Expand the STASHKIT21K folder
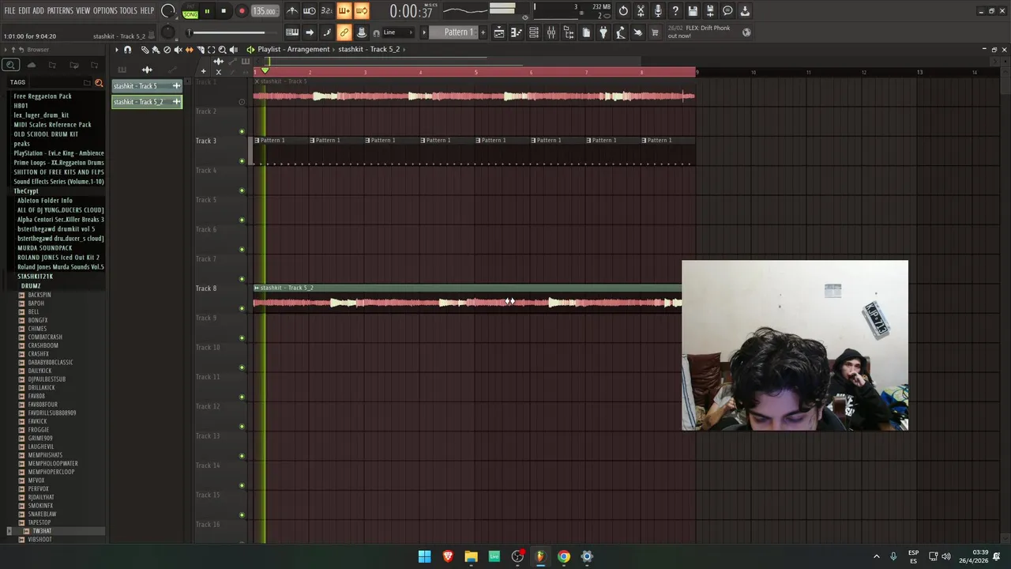The image size is (1011, 569). pos(35,277)
